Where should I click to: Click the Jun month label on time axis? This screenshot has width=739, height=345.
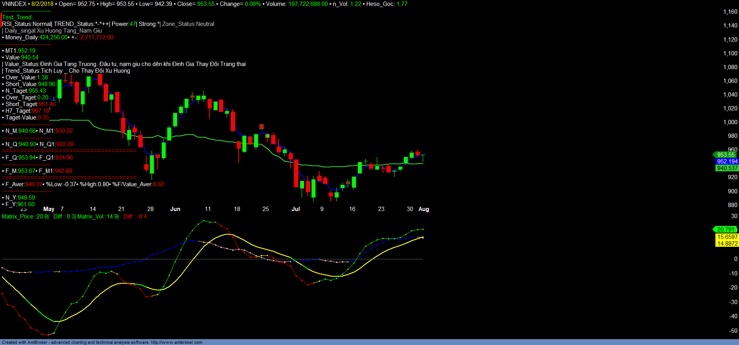click(x=175, y=209)
